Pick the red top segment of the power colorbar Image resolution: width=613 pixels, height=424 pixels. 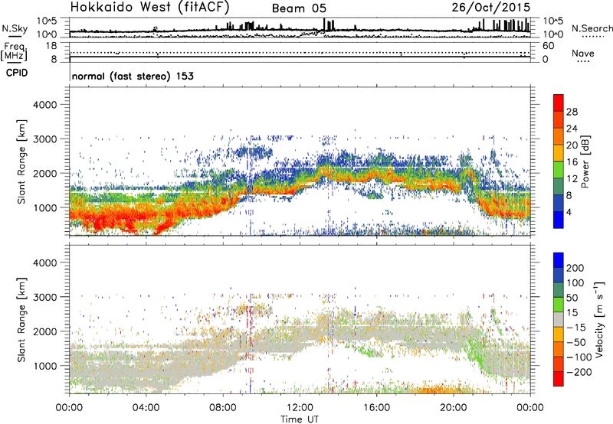(x=559, y=103)
